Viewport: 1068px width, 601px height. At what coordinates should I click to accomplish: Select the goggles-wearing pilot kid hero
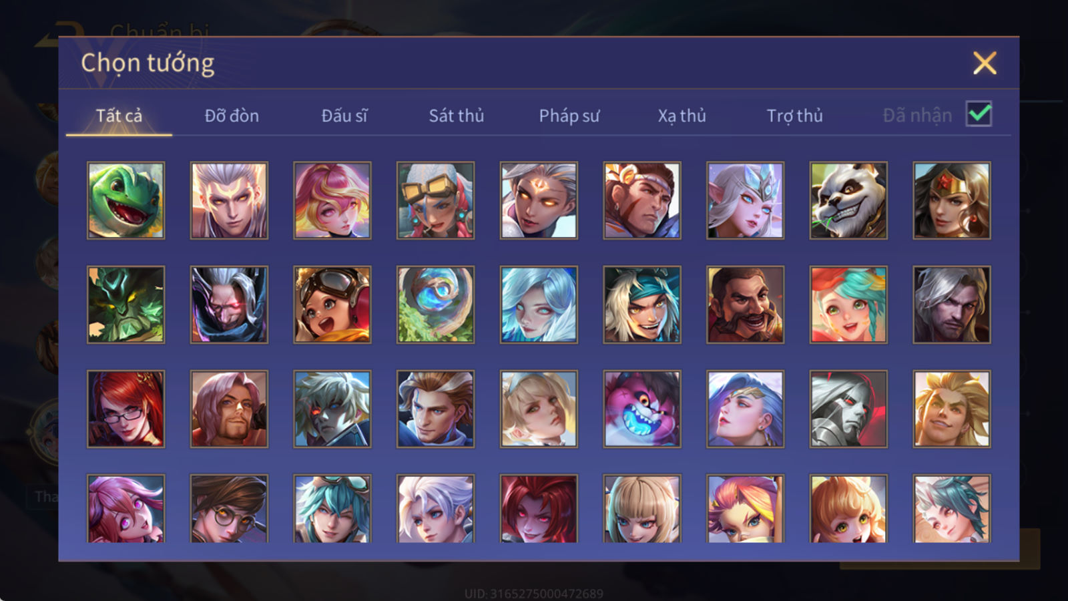[x=332, y=305]
